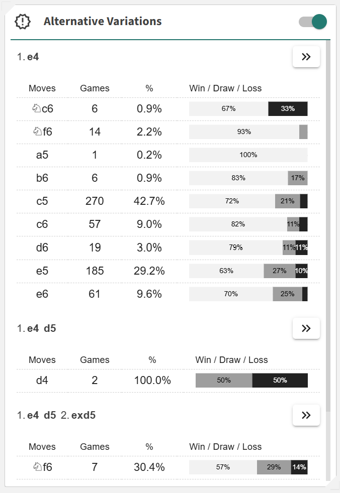Screen dimensions: 340x493
Task: Pick the d4 reply move
Action: [42, 381]
